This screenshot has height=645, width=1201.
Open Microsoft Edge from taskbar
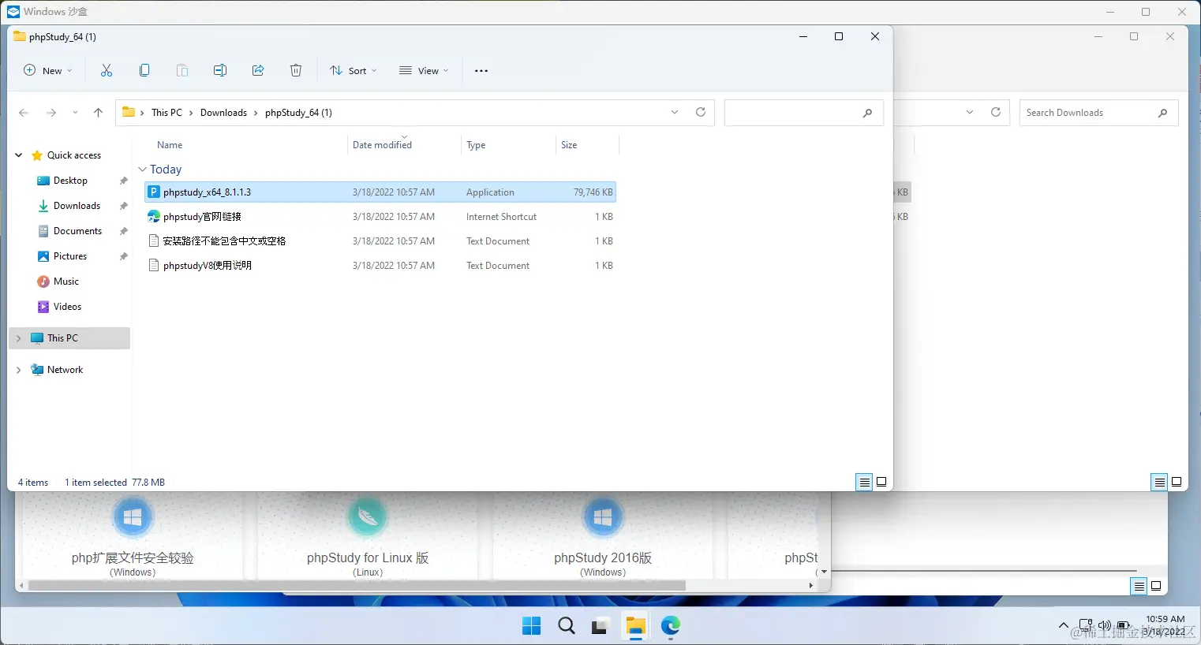671,626
